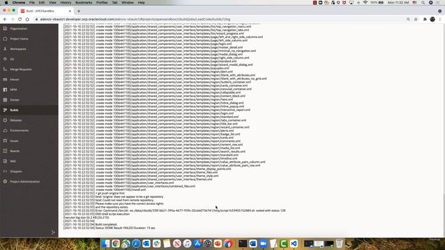445x250 pixels.
Task: Open PowerPoint from the Dock
Action: [218, 244]
